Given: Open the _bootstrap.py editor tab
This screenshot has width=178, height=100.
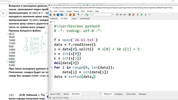Looking at the screenshot, I should [85, 18].
